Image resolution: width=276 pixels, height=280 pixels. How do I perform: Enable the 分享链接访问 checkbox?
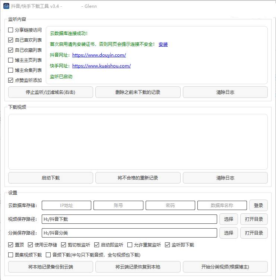11,30
